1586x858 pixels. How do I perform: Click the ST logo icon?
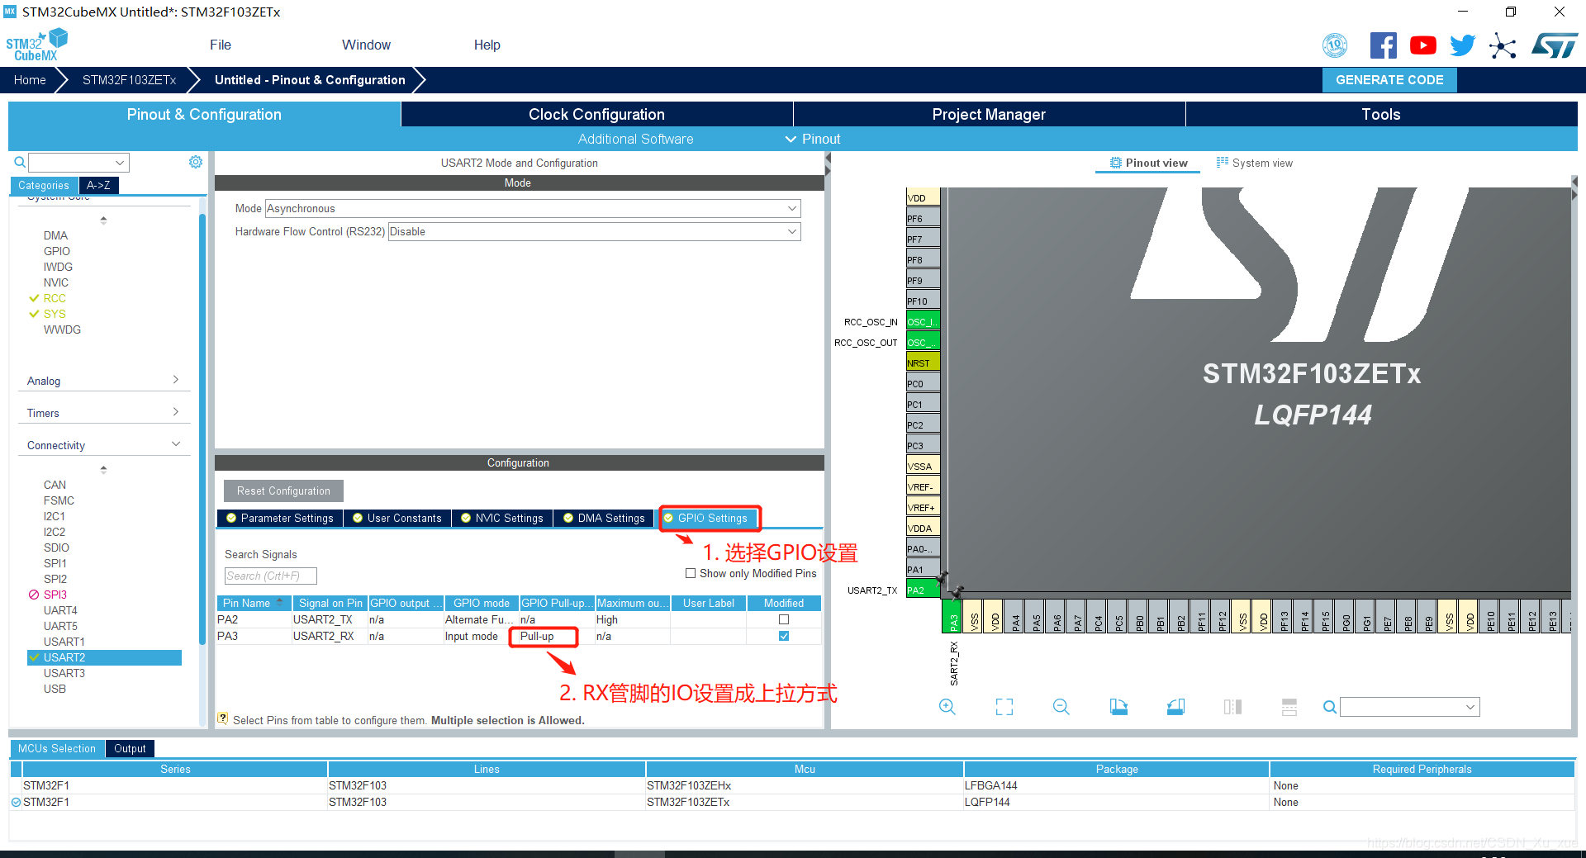point(1554,45)
